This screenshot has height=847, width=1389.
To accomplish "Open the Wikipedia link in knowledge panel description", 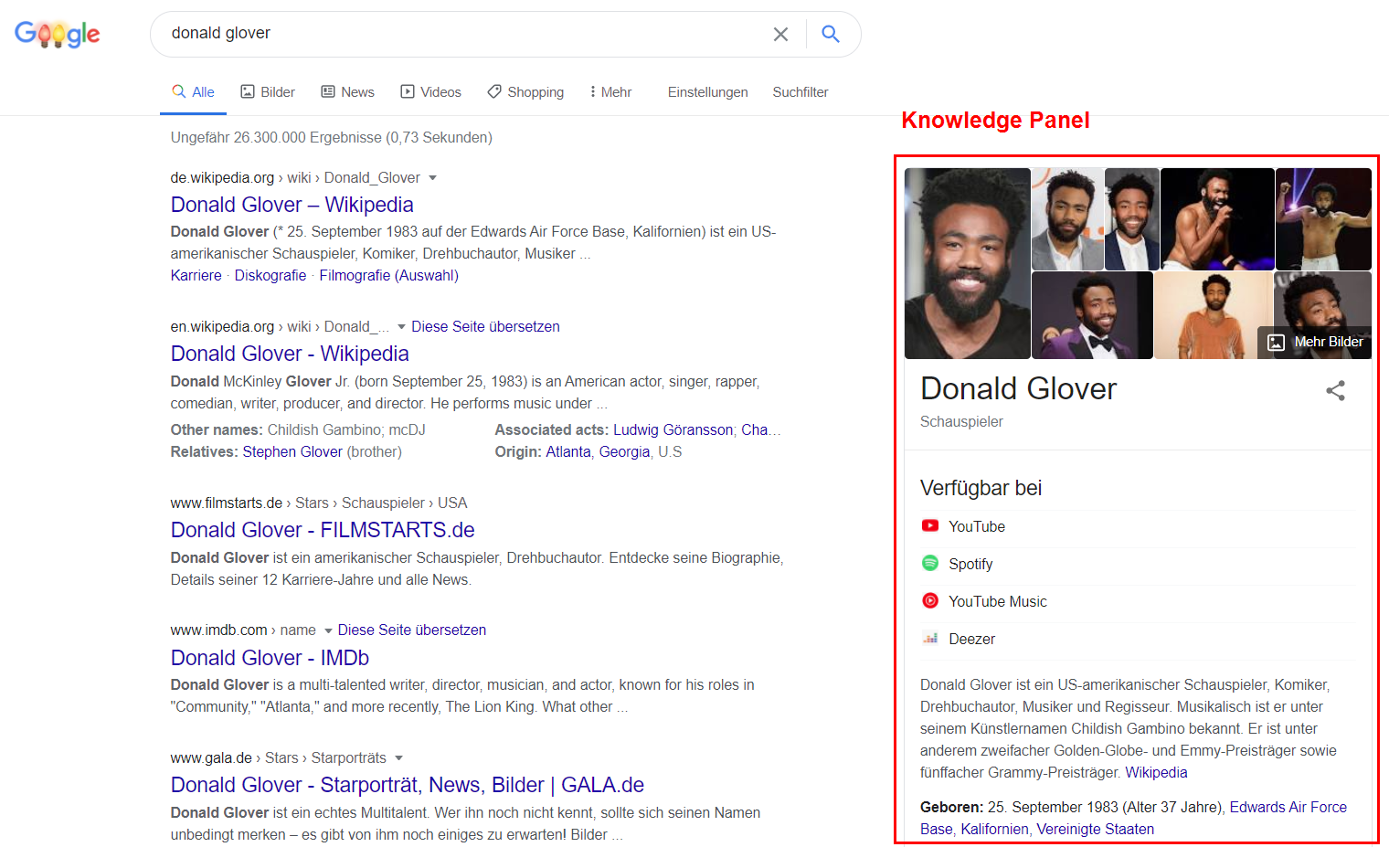I will coord(1156,772).
